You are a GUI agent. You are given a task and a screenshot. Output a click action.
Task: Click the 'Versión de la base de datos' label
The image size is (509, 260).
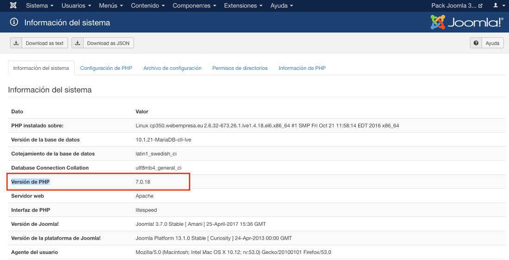[45, 140]
